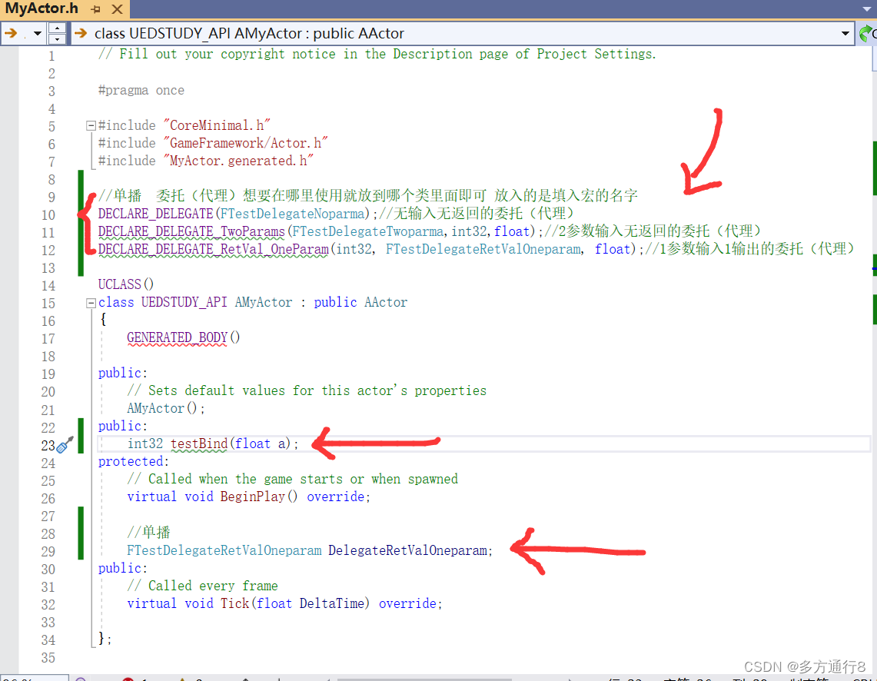Open the member list dropdown on the left navigation bar
The width and height of the screenshot is (877, 681).
point(37,33)
